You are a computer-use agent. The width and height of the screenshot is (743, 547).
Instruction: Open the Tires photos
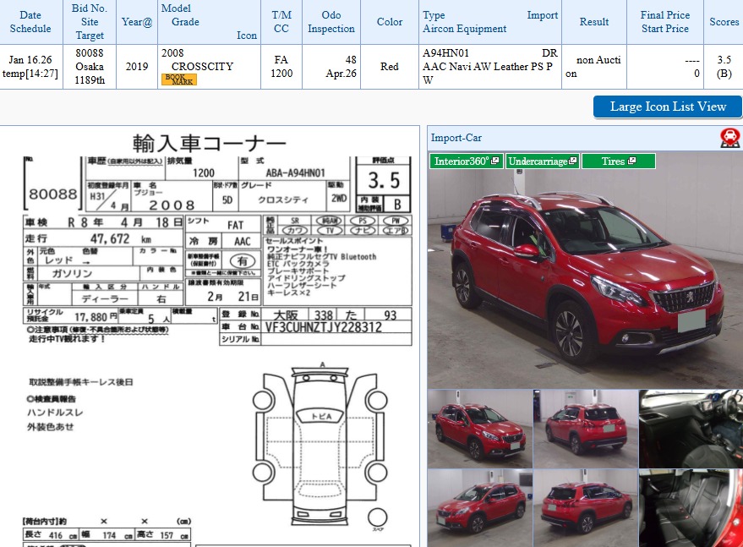click(619, 161)
